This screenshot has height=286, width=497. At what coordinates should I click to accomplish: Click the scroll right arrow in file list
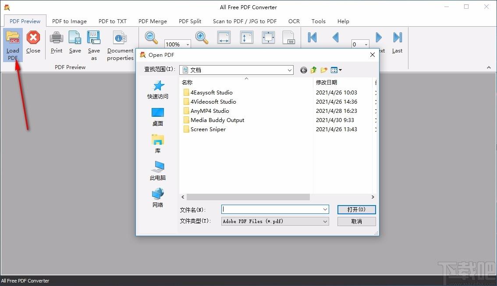(x=373, y=197)
